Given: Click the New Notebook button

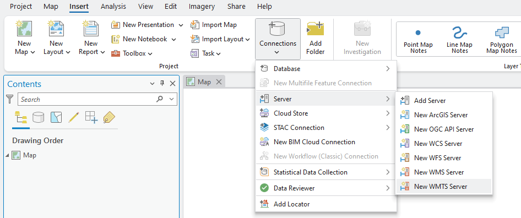Looking at the screenshot, I should click(139, 39).
